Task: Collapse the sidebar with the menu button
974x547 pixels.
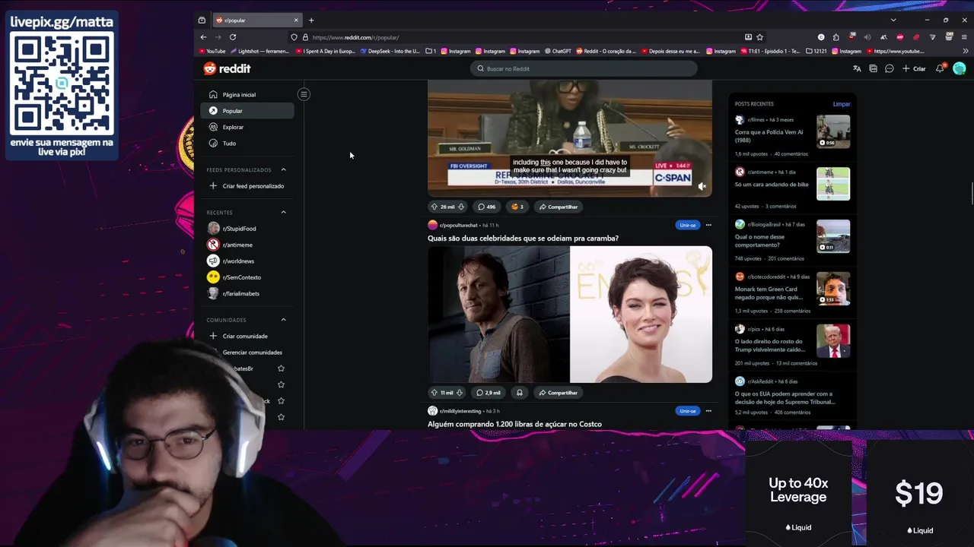Action: click(304, 94)
